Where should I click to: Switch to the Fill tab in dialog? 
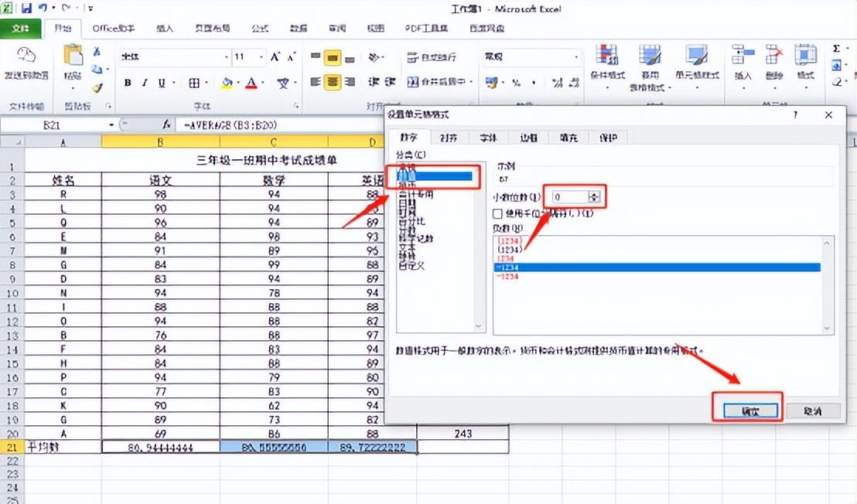pyautogui.click(x=568, y=138)
